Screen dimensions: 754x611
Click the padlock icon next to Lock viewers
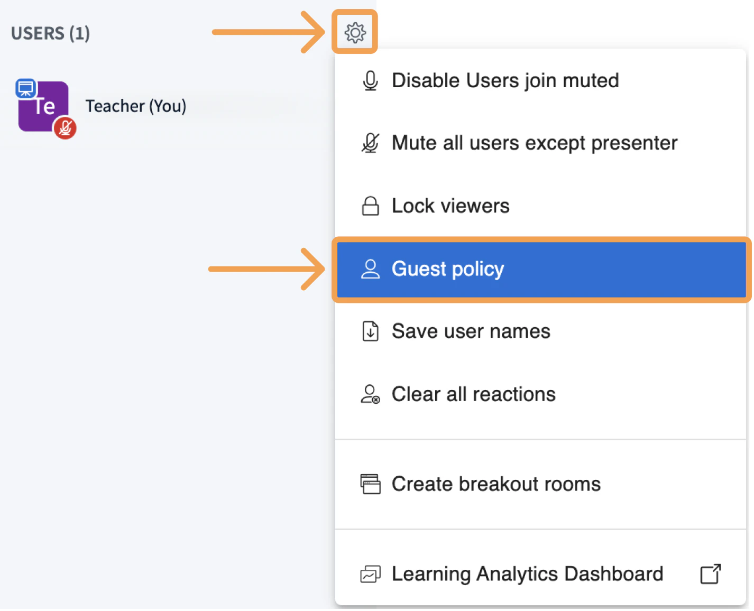click(x=370, y=206)
